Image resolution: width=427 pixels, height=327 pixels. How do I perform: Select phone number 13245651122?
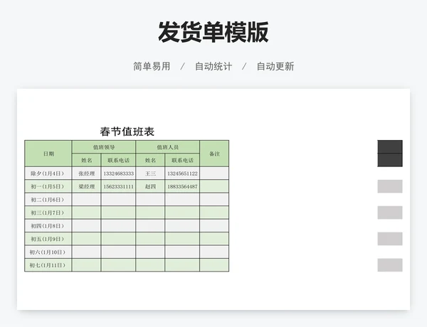pyautogui.click(x=182, y=173)
